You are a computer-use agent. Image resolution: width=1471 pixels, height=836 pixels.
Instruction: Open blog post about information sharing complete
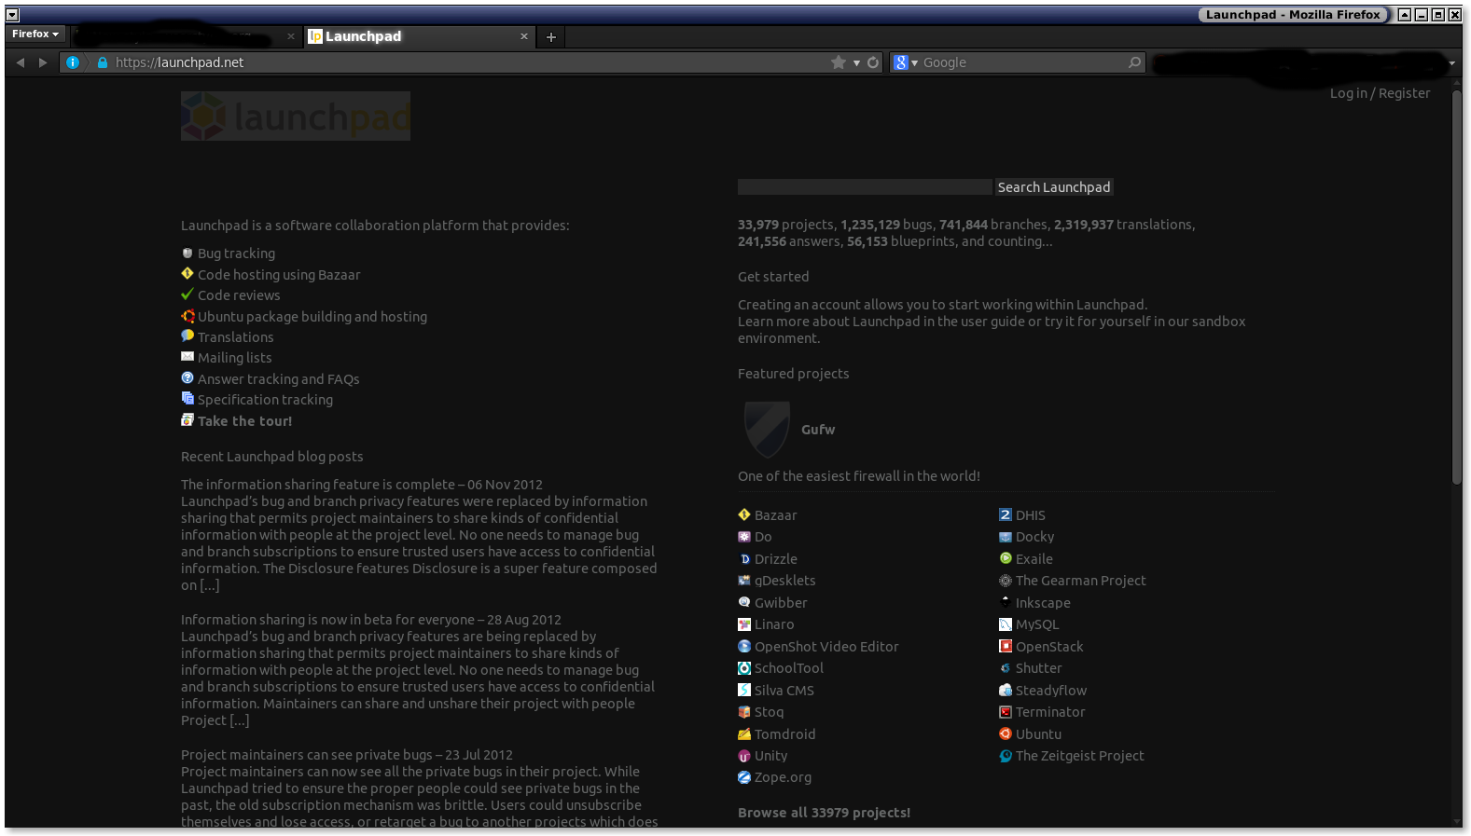(362, 485)
